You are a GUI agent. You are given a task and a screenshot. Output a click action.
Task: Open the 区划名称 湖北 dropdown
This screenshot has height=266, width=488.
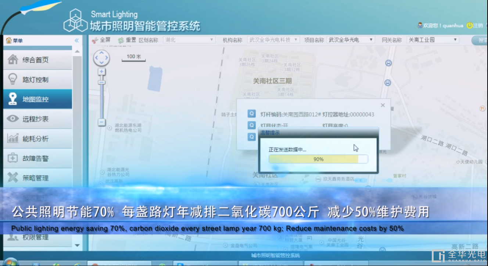(x=189, y=40)
